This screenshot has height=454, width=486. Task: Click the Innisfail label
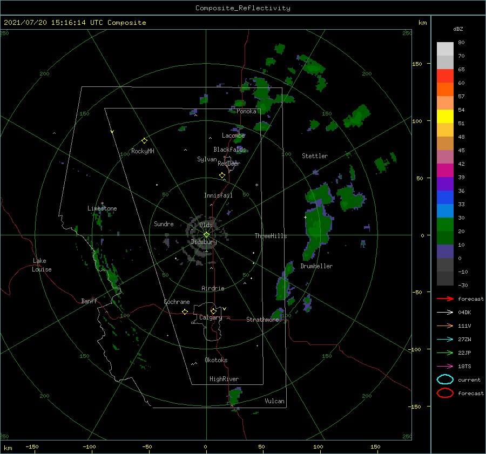coord(218,195)
